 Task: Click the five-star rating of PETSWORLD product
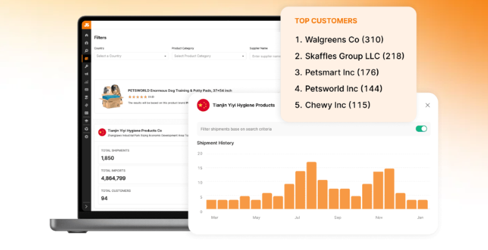137,97
